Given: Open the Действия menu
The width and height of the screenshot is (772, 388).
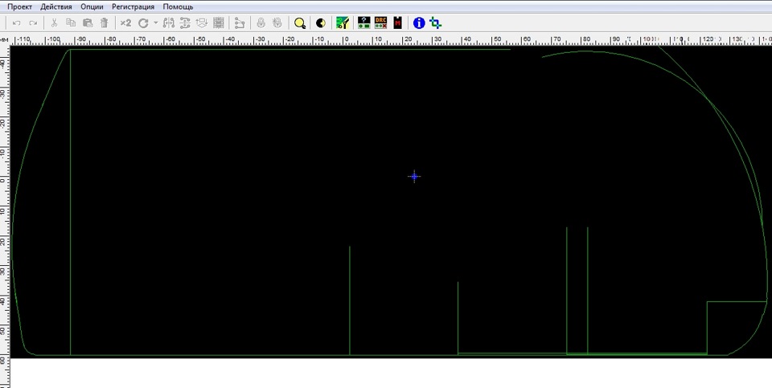Looking at the screenshot, I should 56,7.
